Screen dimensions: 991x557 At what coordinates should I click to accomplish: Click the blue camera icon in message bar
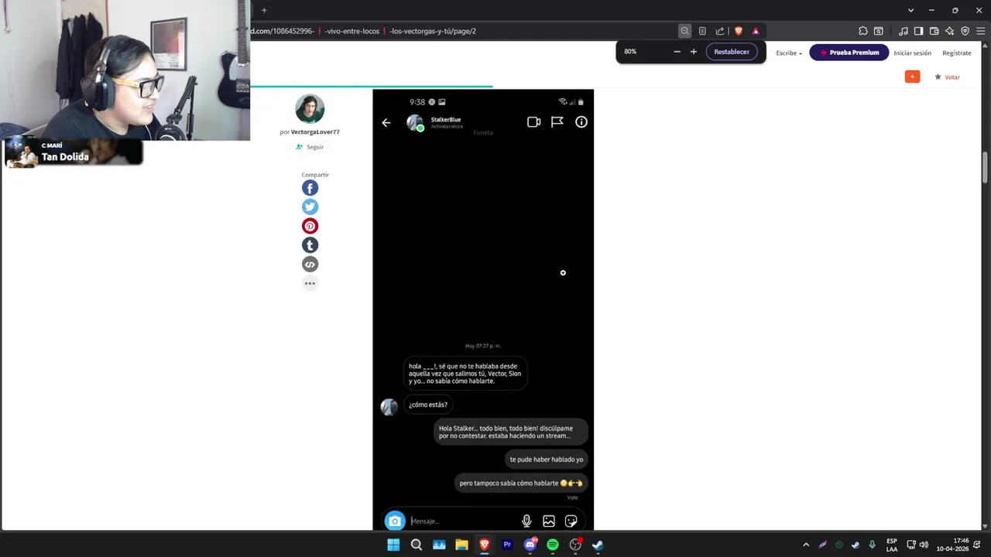[395, 521]
